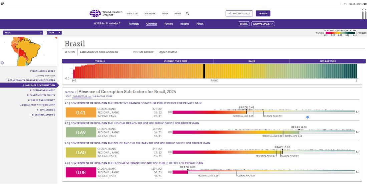Sort by Sub-factor Score
The image size is (367, 184).
pyautogui.click(x=102, y=96)
